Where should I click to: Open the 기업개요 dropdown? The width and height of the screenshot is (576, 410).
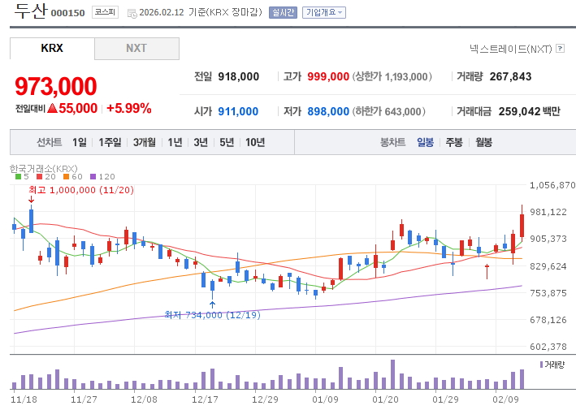point(324,12)
